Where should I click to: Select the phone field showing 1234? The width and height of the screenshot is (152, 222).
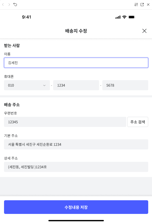click(x=76, y=85)
